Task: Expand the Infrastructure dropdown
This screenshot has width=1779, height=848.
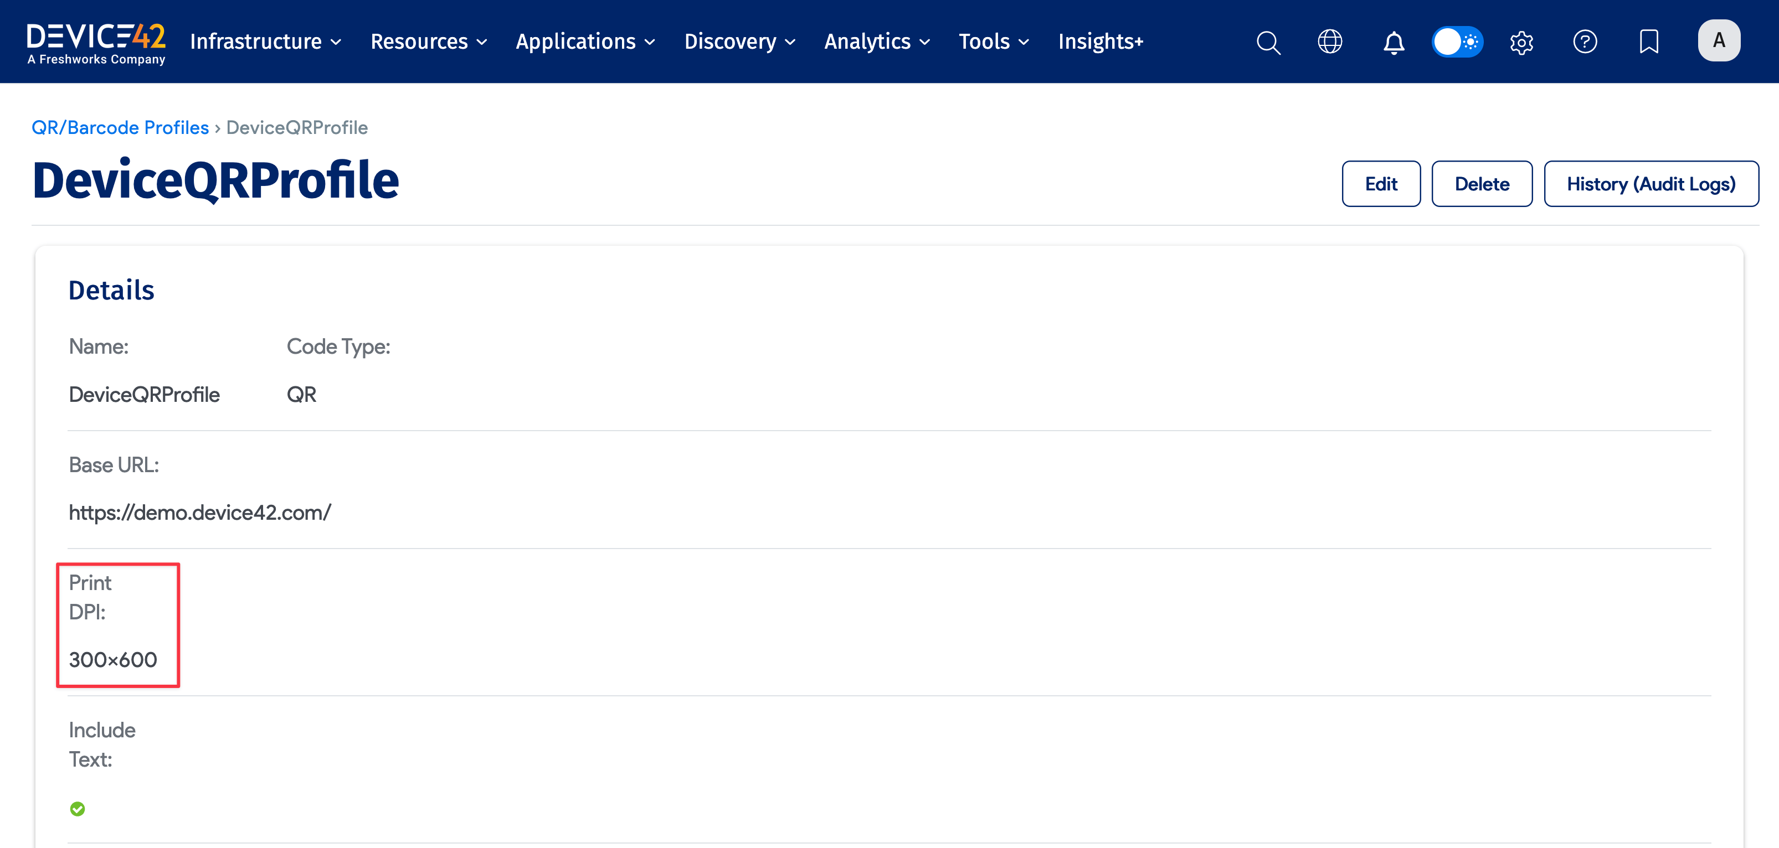Action: point(265,42)
